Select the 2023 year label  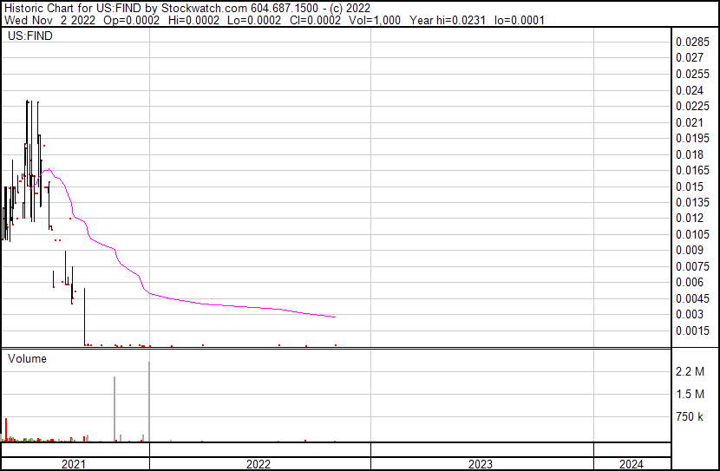point(481,464)
